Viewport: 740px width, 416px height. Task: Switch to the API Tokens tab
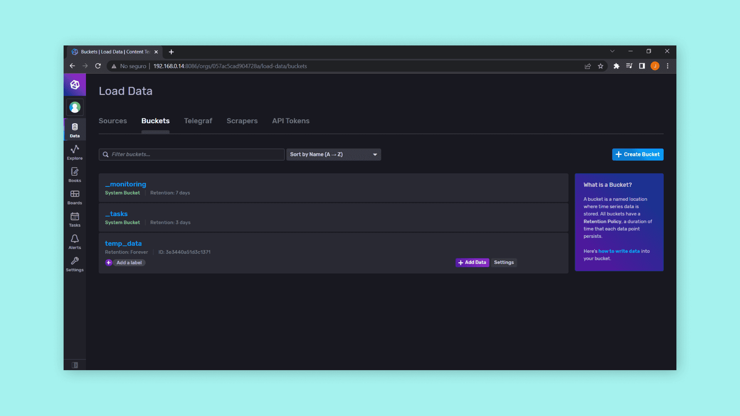[x=291, y=121]
